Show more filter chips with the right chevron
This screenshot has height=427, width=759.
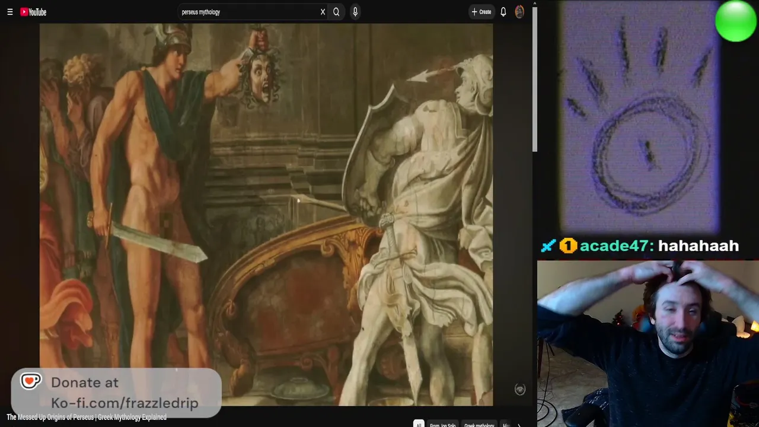pos(519,425)
